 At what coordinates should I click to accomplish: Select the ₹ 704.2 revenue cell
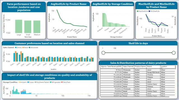click(x=111, y=70)
